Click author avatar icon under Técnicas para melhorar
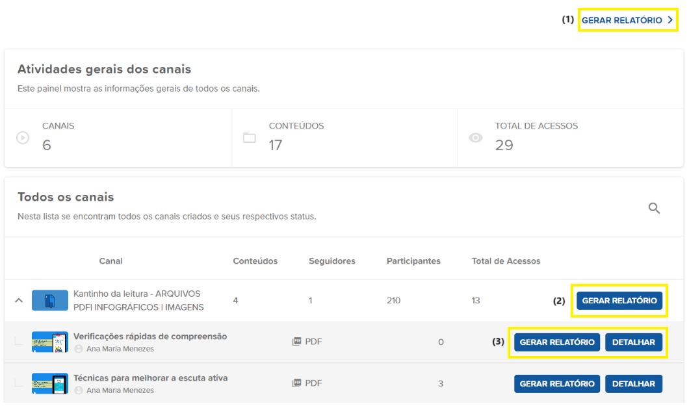689x406 pixels. click(79, 390)
